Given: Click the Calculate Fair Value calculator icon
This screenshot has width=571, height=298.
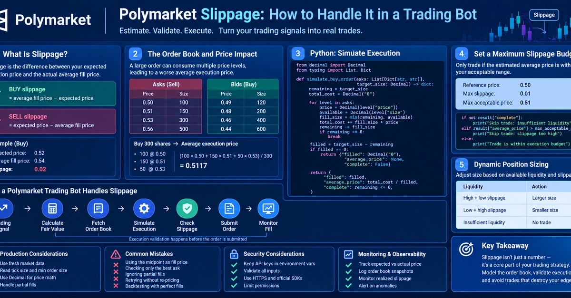Looking at the screenshot, I should (52, 209).
